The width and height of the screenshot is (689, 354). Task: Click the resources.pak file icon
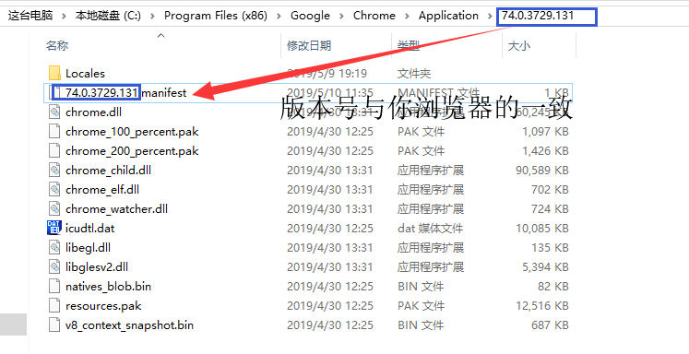(x=54, y=305)
